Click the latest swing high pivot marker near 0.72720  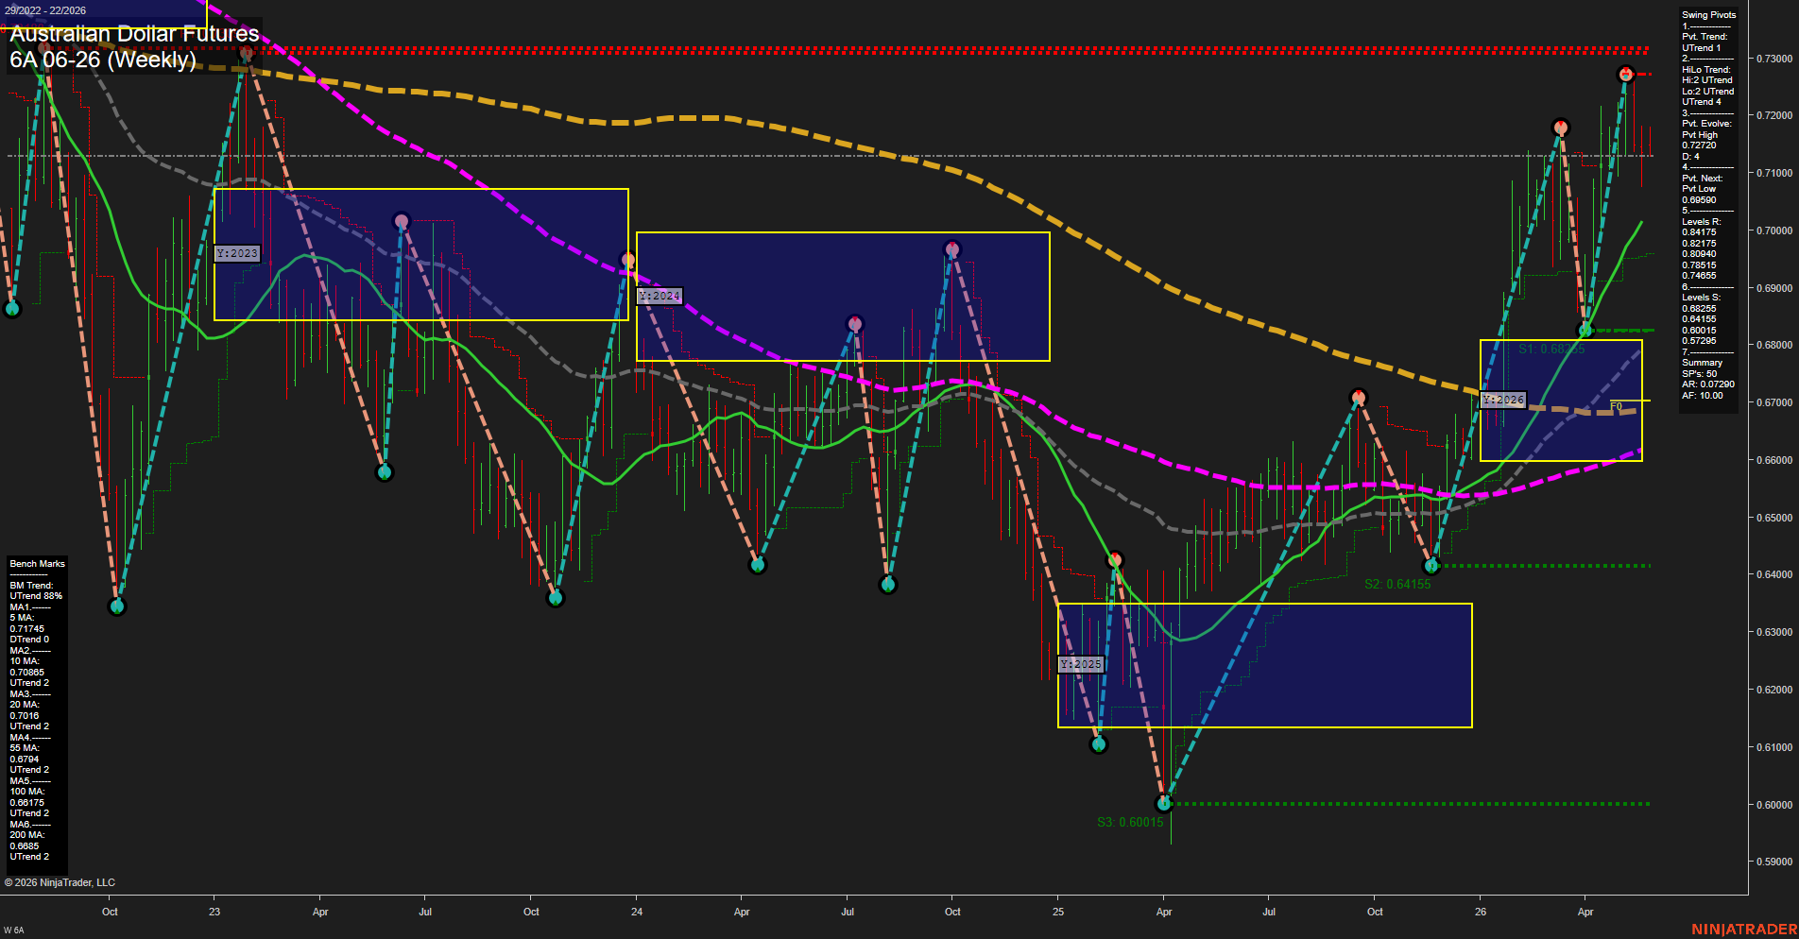(1625, 74)
